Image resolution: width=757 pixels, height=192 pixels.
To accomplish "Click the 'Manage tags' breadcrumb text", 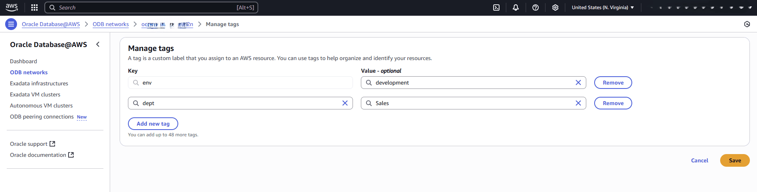I will [222, 24].
